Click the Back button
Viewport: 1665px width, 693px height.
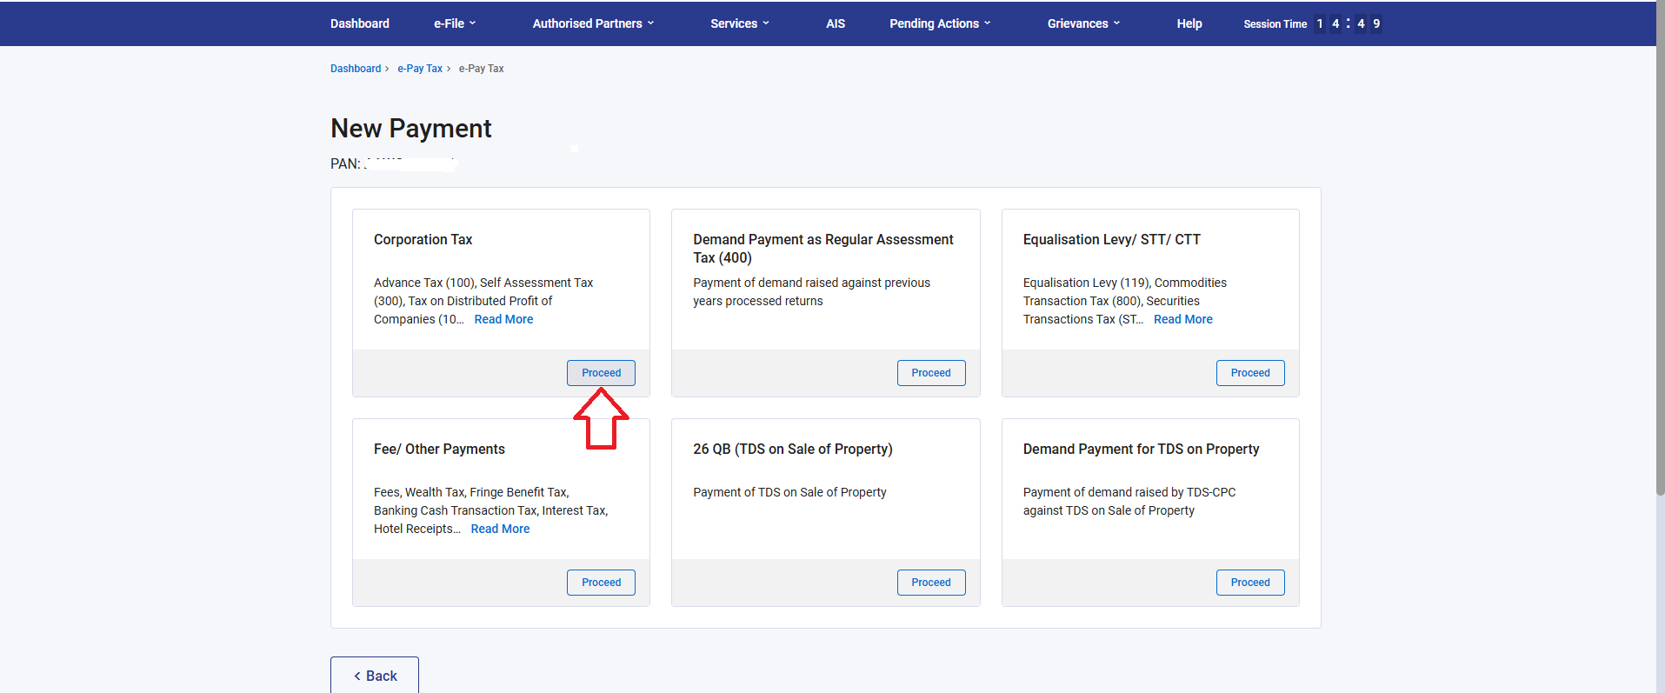[375, 676]
